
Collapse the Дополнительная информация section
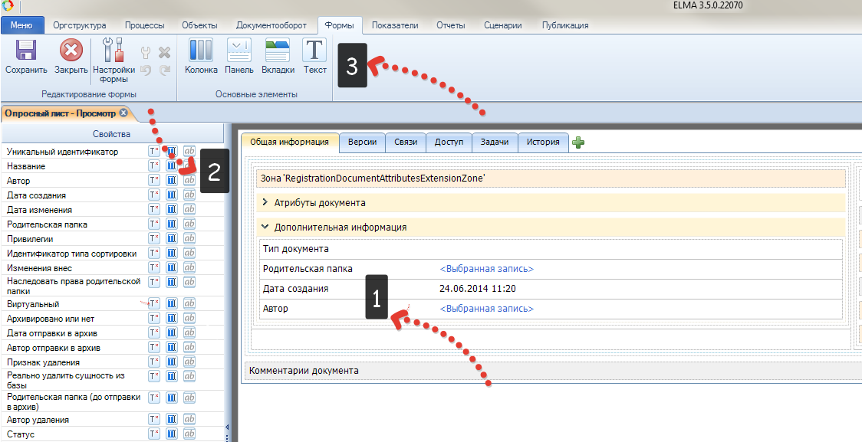click(265, 228)
